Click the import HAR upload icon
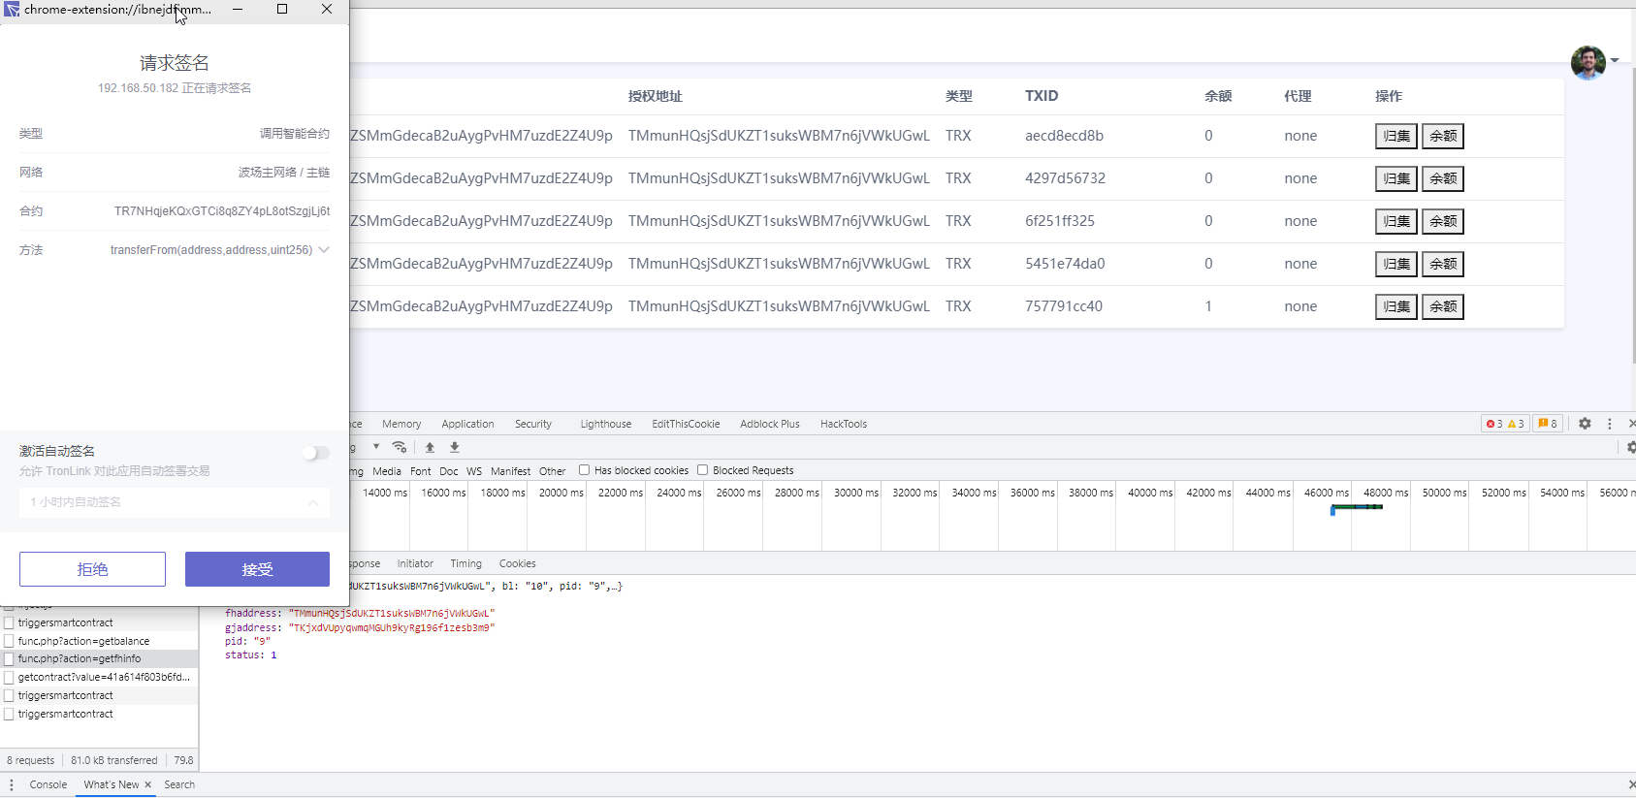The width and height of the screenshot is (1636, 798). point(430,447)
